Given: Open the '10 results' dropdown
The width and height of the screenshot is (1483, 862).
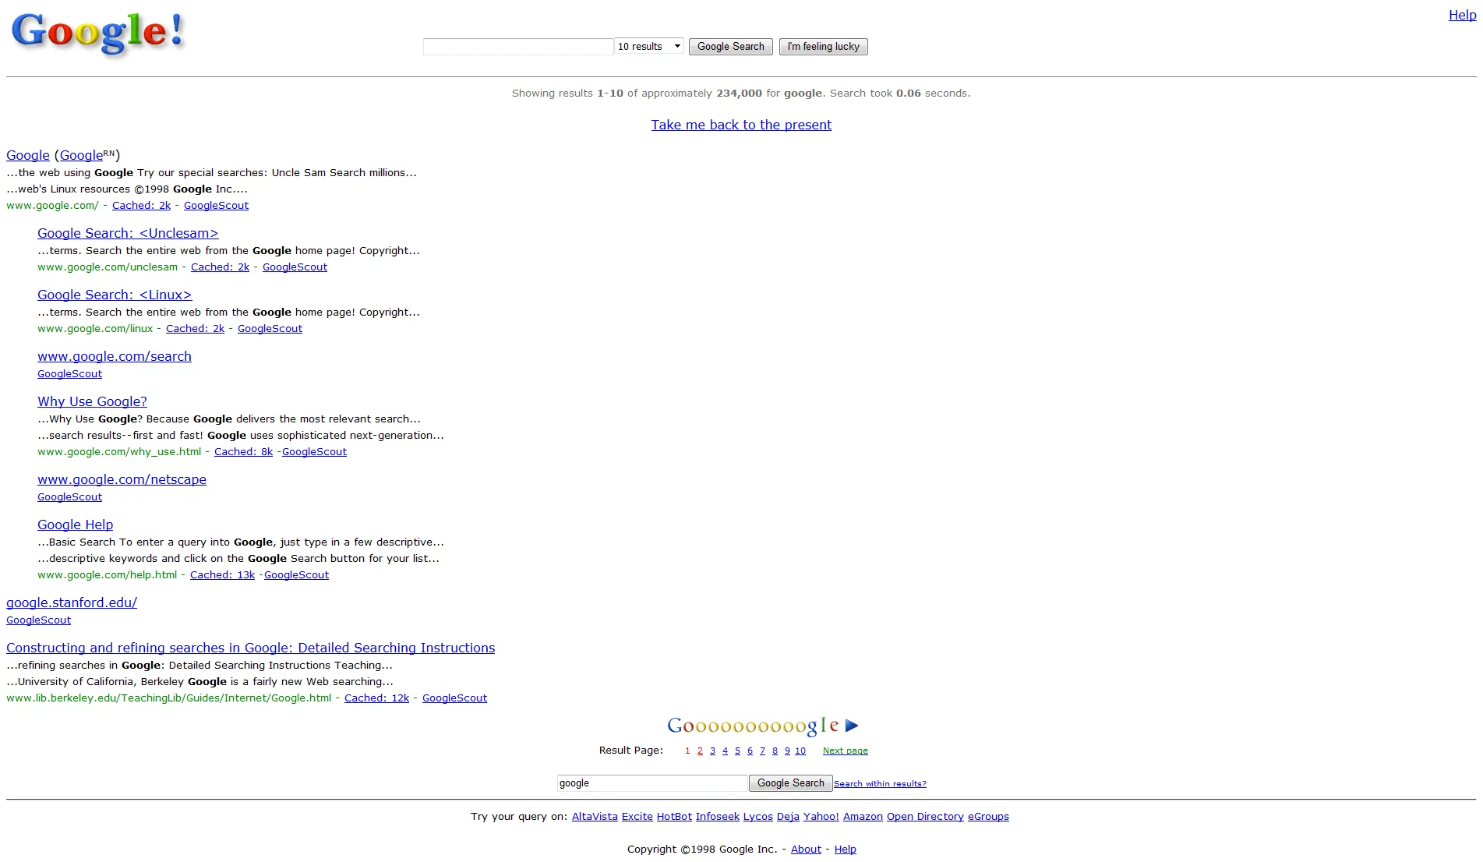Looking at the screenshot, I should pos(649,47).
